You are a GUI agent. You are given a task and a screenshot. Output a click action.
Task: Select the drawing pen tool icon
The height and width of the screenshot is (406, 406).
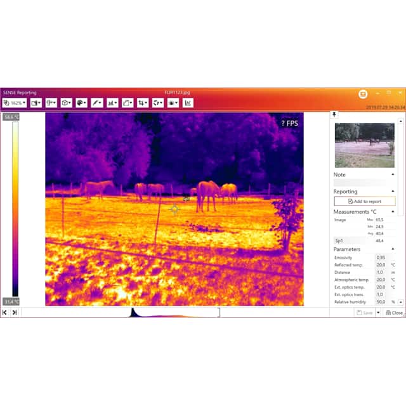(x=96, y=102)
